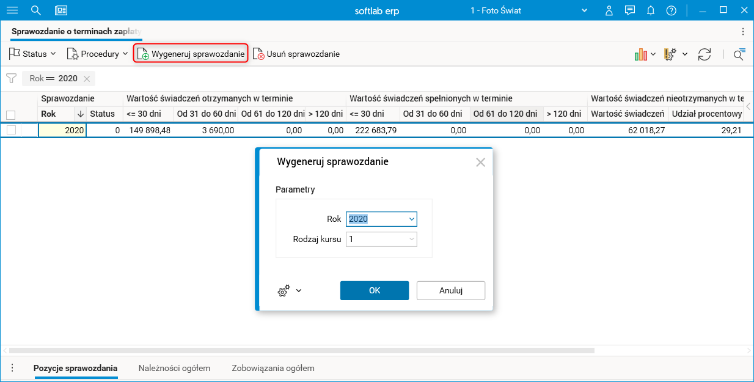
Task: Click the Udział procentowy column header
Action: click(706, 114)
